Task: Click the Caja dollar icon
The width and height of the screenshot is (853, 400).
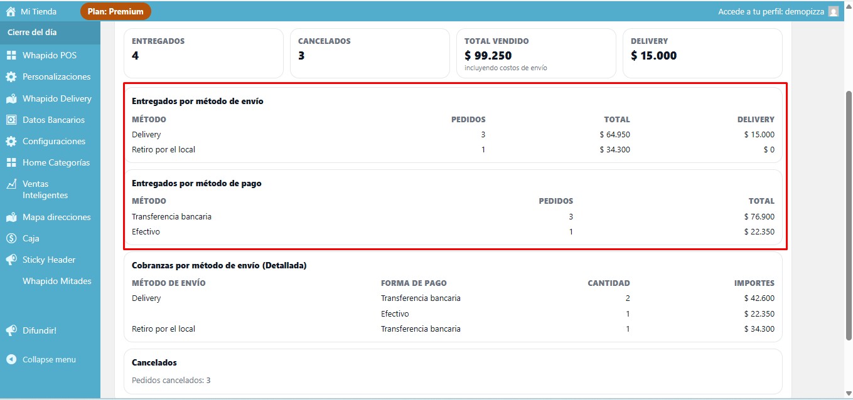Action: point(11,238)
